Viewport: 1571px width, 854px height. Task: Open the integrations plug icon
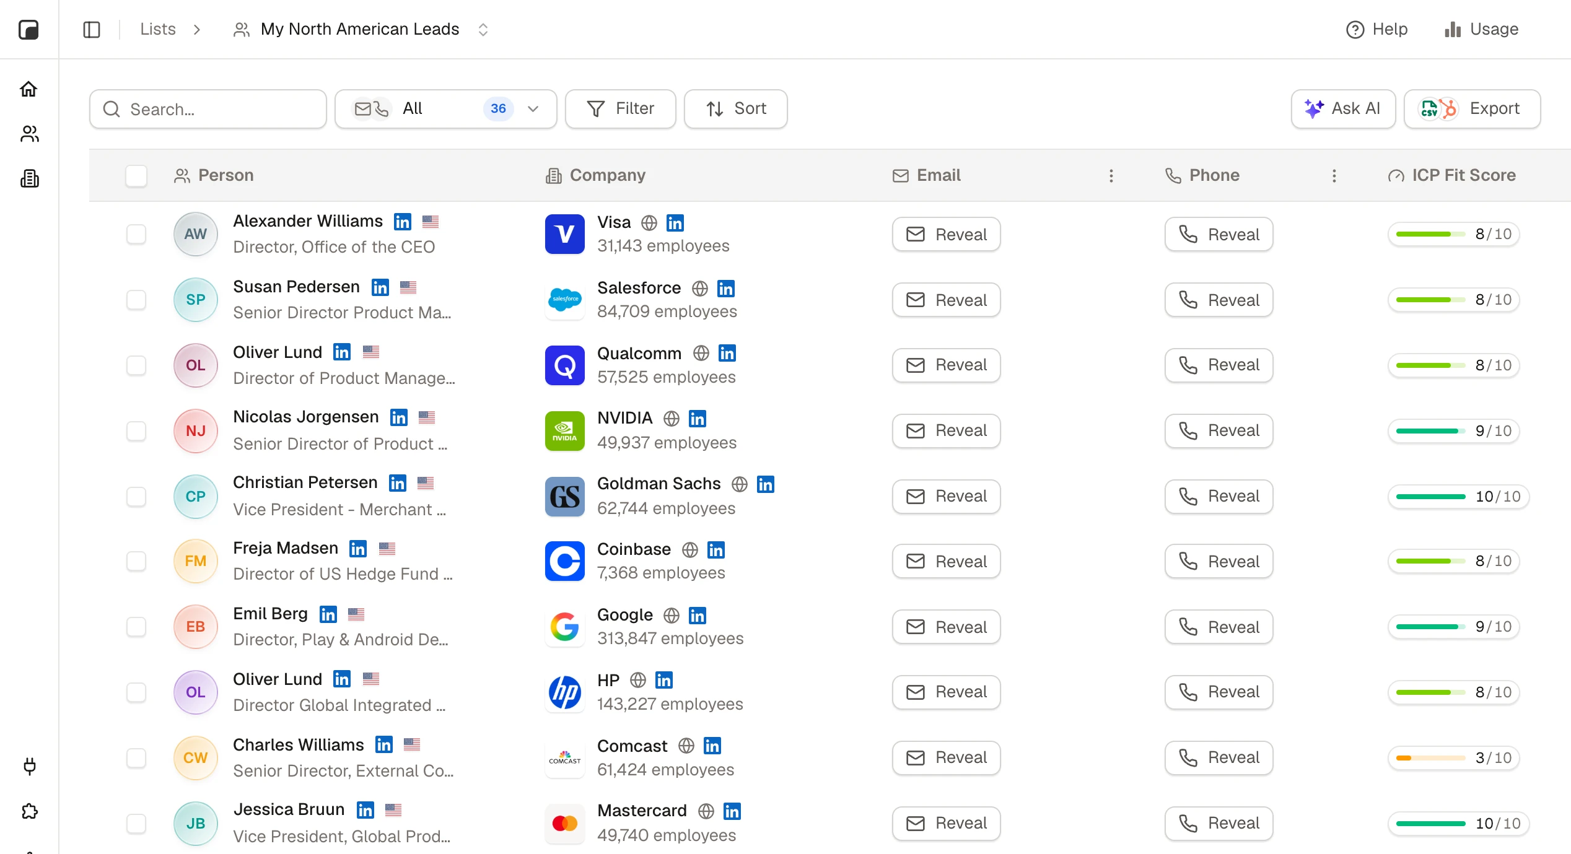click(x=29, y=766)
